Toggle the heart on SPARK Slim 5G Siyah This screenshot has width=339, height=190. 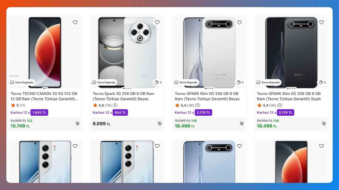coord(322,22)
